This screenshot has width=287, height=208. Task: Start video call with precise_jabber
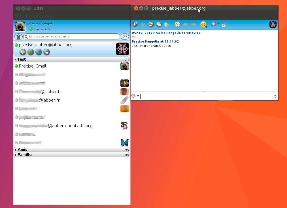coord(39,52)
